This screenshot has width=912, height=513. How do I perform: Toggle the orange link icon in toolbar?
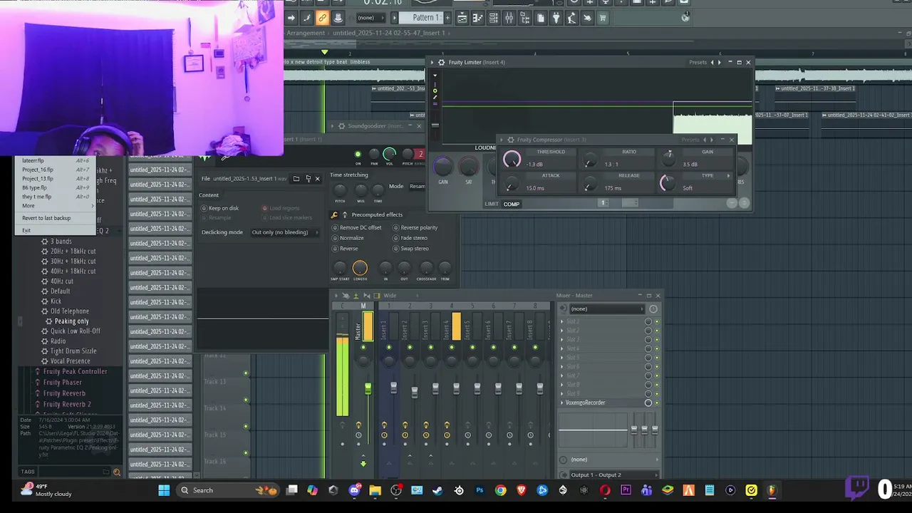(x=322, y=18)
